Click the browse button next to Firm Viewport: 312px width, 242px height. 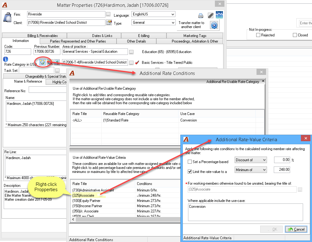pyautogui.click(x=108, y=14)
